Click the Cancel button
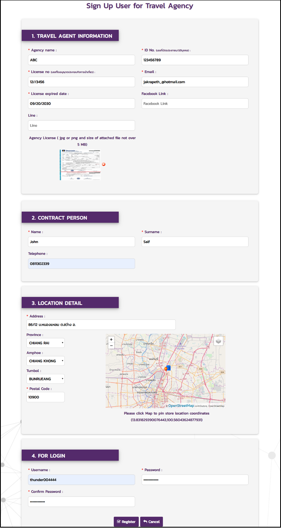The image size is (281, 528). coord(151,521)
